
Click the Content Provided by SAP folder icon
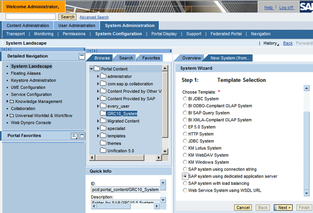click(103, 98)
